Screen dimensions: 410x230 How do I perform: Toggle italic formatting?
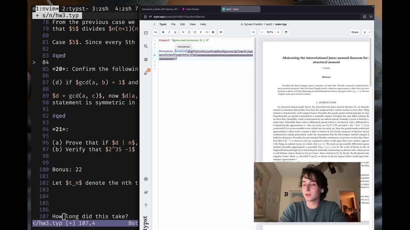(x=169, y=32)
